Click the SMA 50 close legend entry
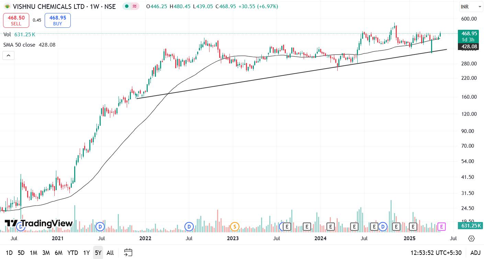This screenshot has width=484, height=259. (x=29, y=45)
